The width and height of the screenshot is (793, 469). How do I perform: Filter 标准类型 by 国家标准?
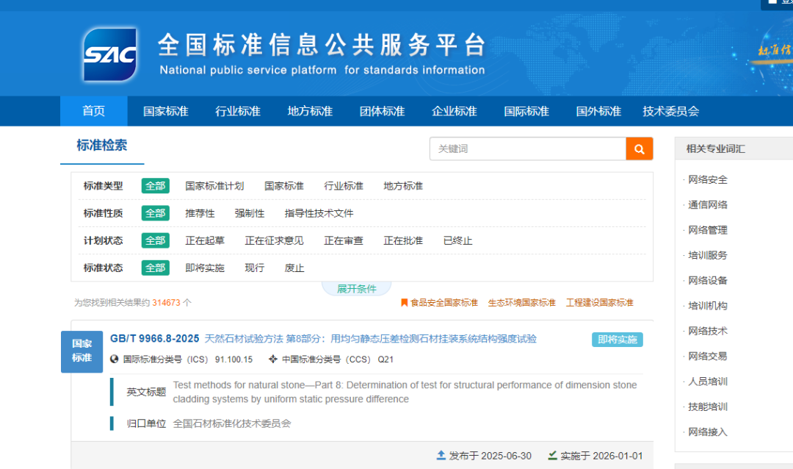point(283,186)
